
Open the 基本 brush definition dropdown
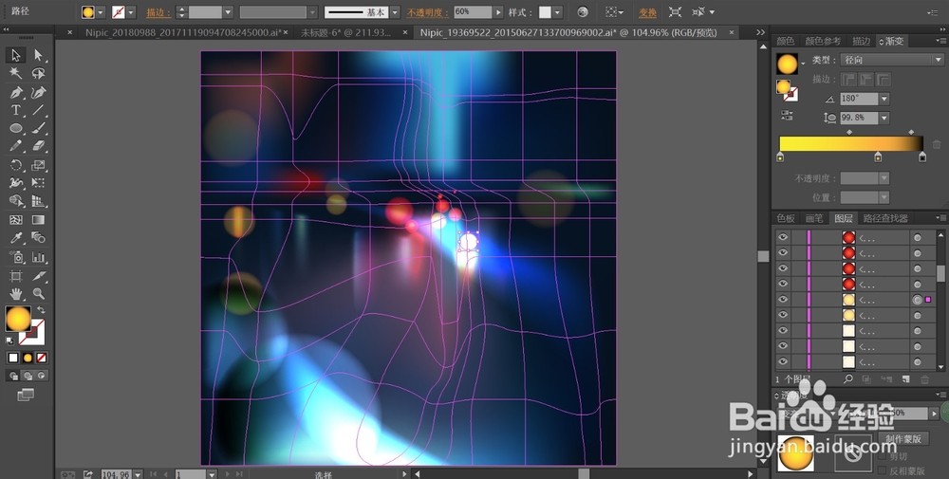pyautogui.click(x=395, y=12)
